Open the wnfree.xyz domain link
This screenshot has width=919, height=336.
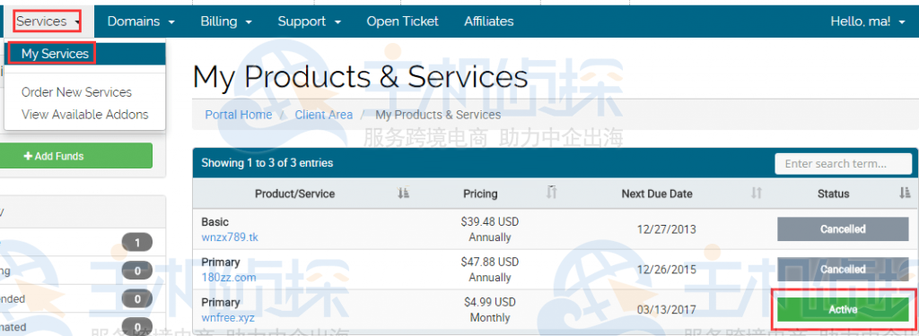[x=227, y=318]
